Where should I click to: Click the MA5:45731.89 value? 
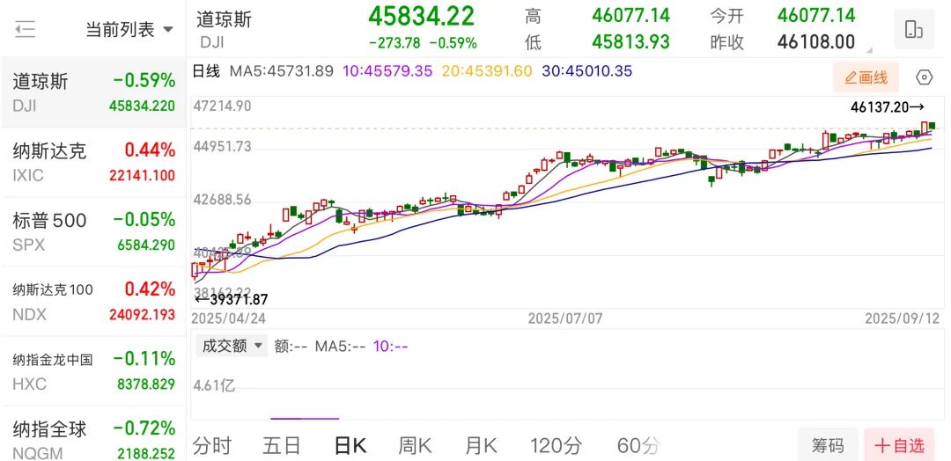point(282,71)
